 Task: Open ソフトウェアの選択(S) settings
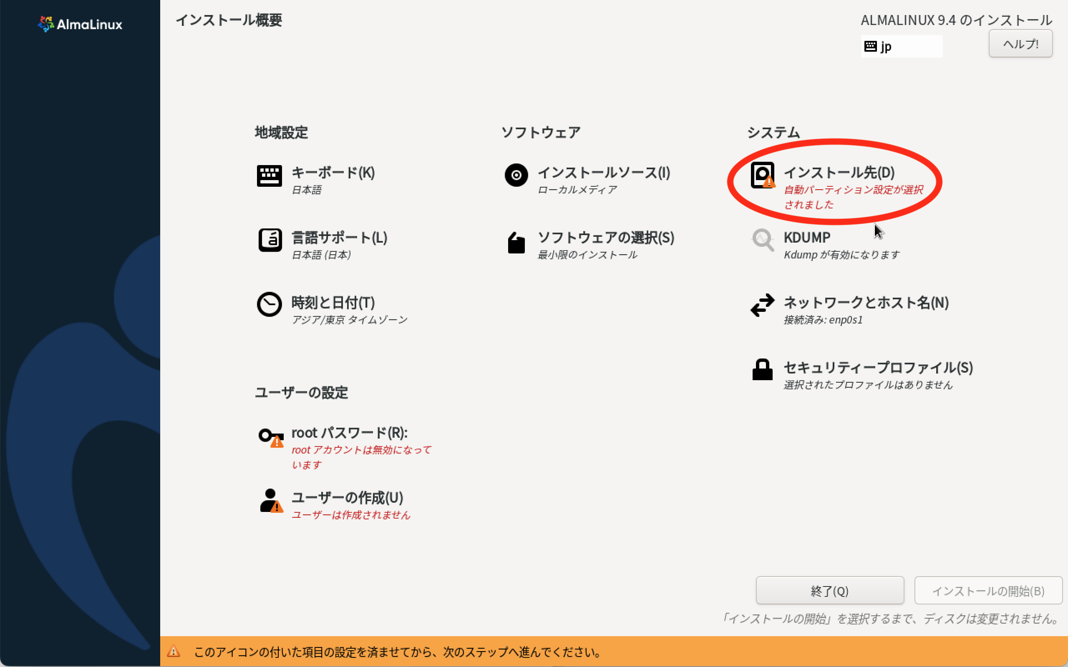tap(606, 238)
